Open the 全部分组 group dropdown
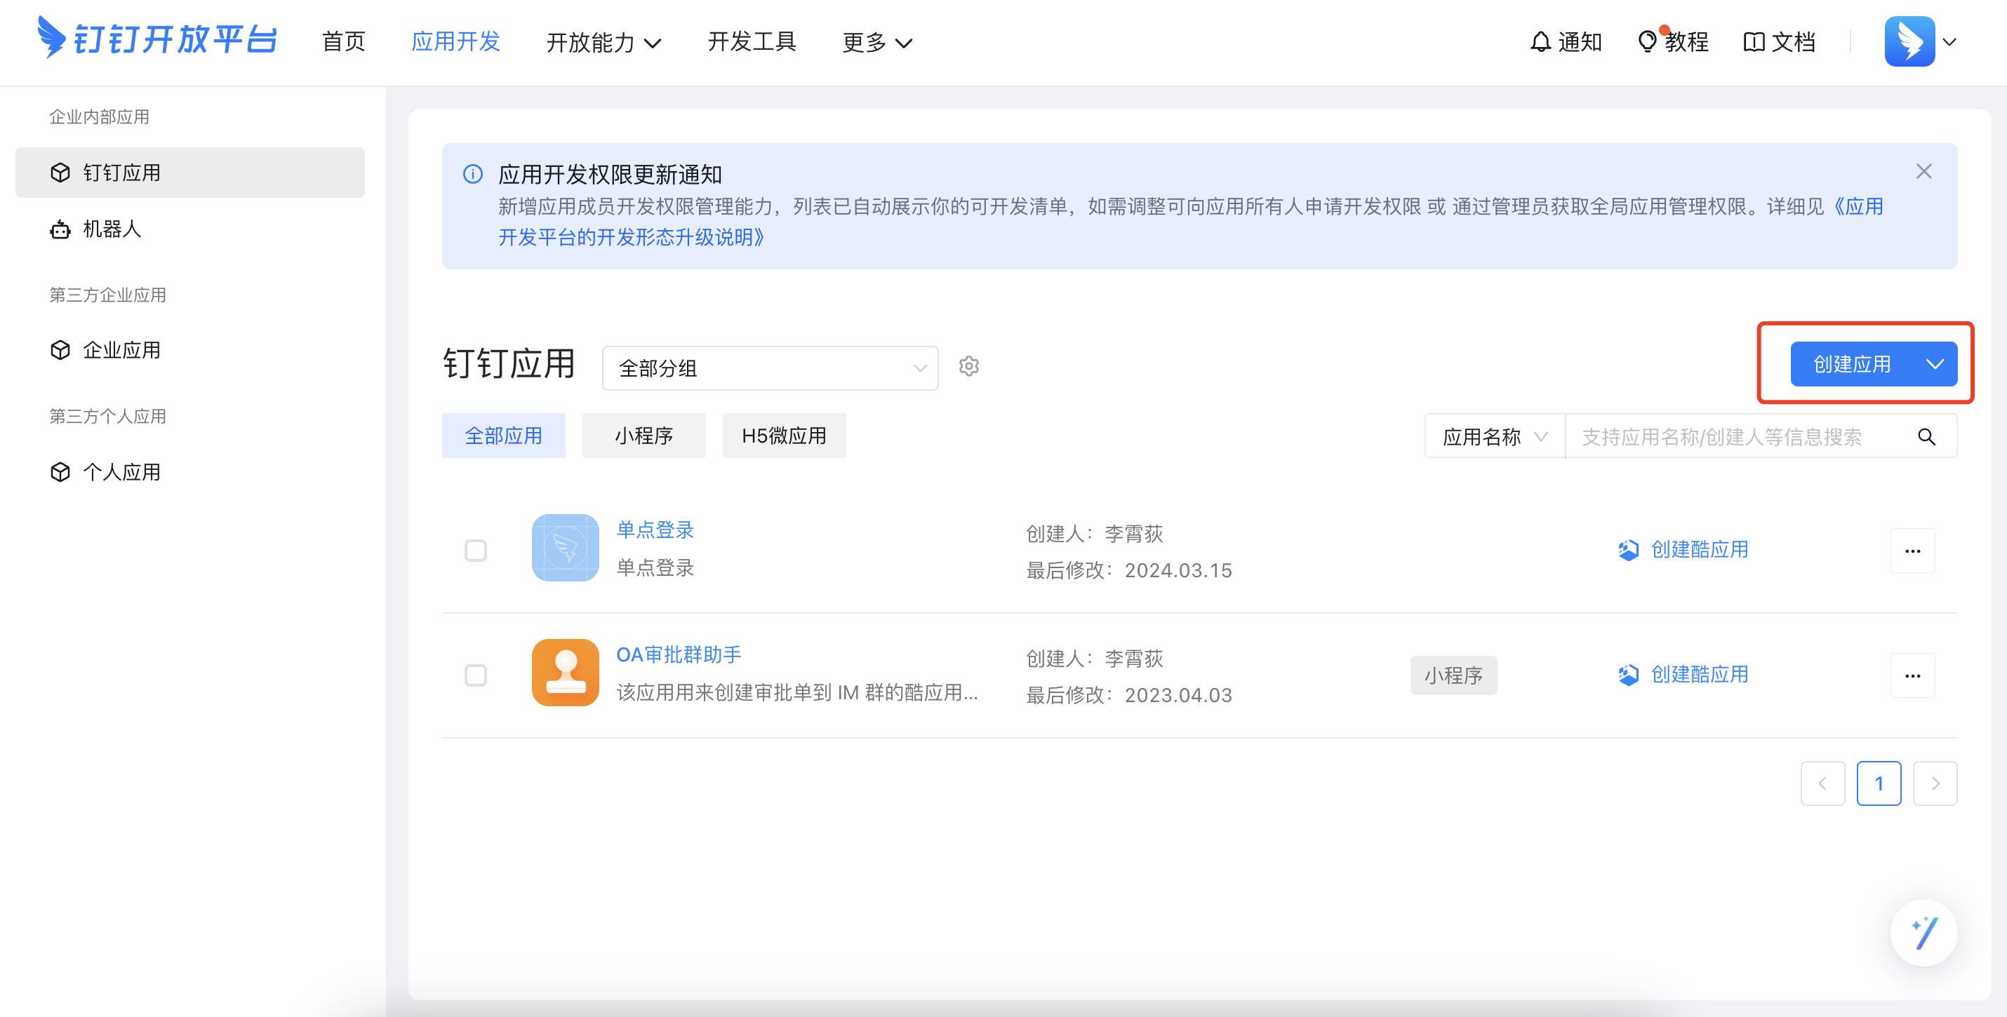Screen dimensions: 2007x1017 pyautogui.click(x=770, y=368)
